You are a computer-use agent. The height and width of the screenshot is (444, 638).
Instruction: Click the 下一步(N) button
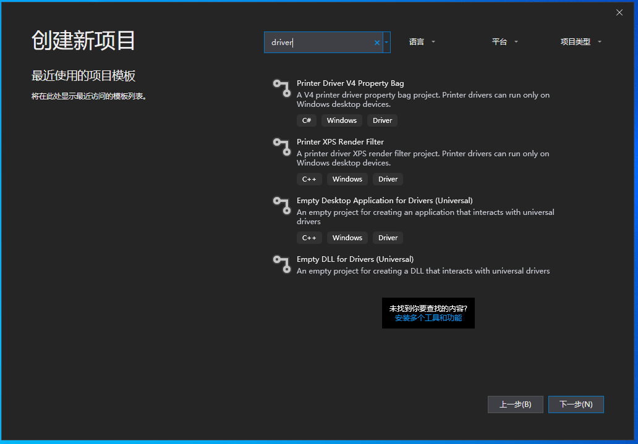[576, 404]
